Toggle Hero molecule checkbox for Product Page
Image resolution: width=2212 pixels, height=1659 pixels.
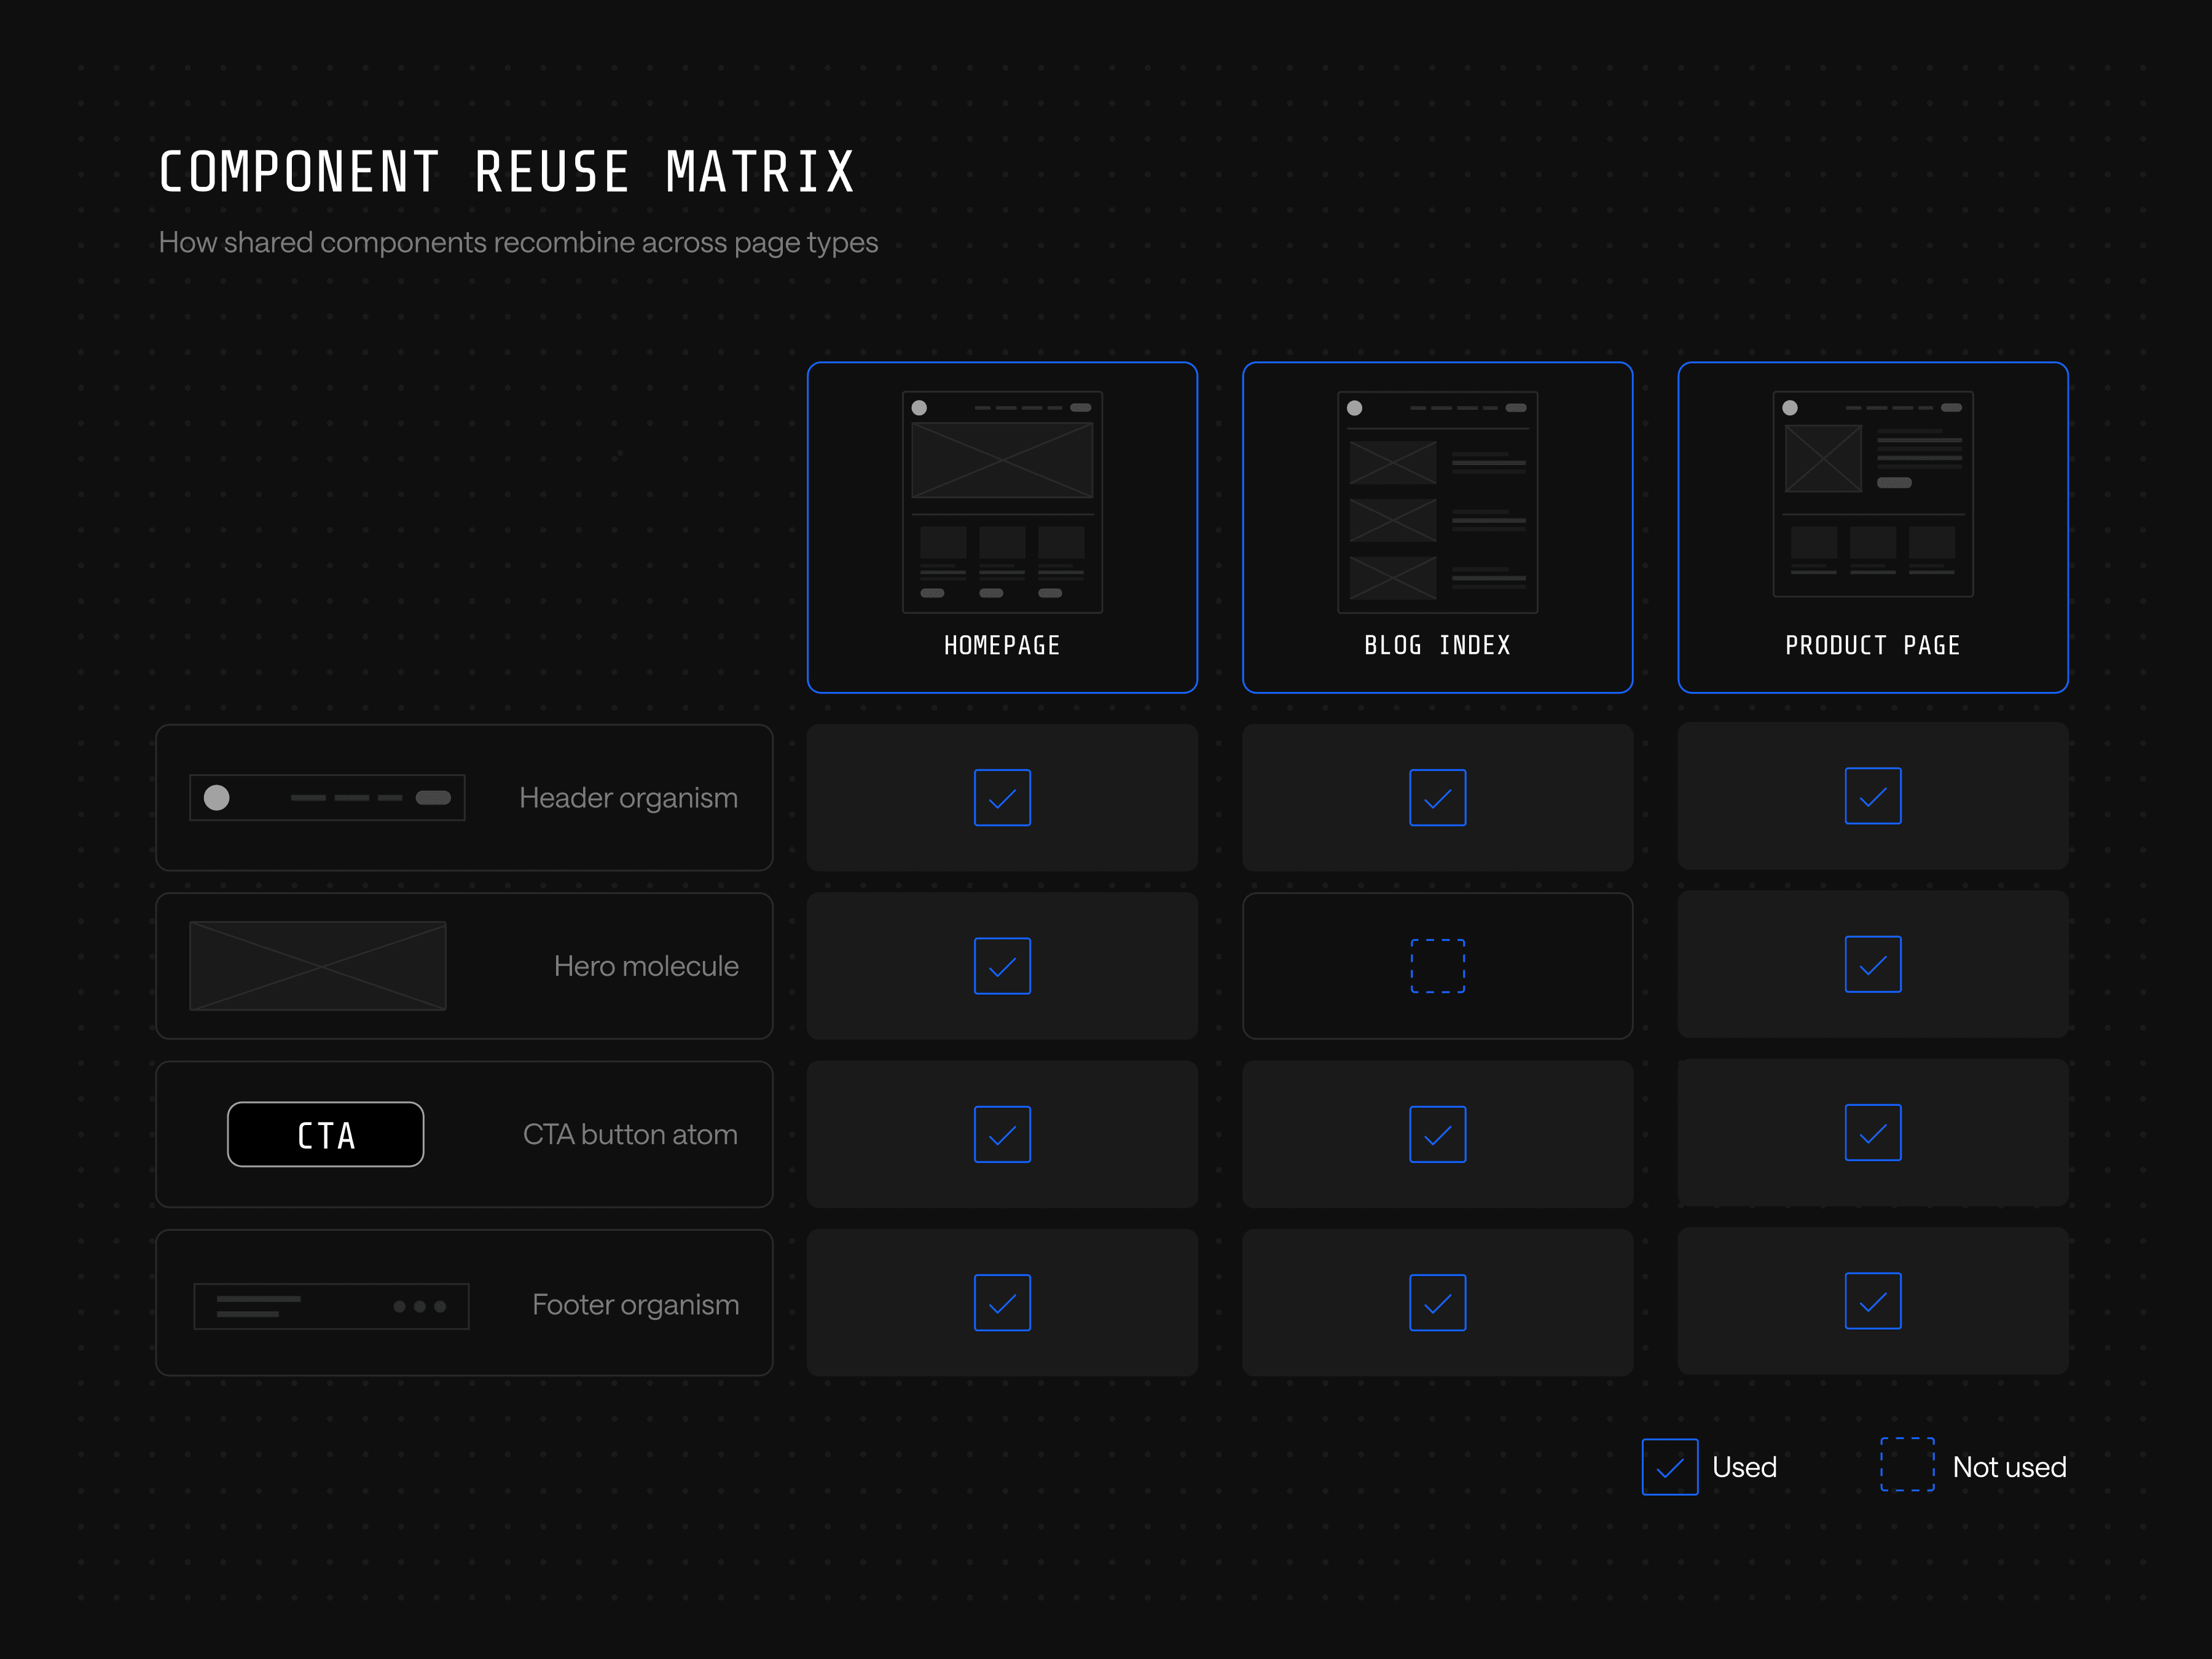(x=1873, y=964)
